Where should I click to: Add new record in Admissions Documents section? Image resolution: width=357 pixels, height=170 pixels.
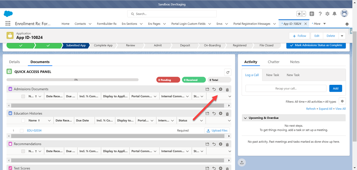[x=220, y=89]
